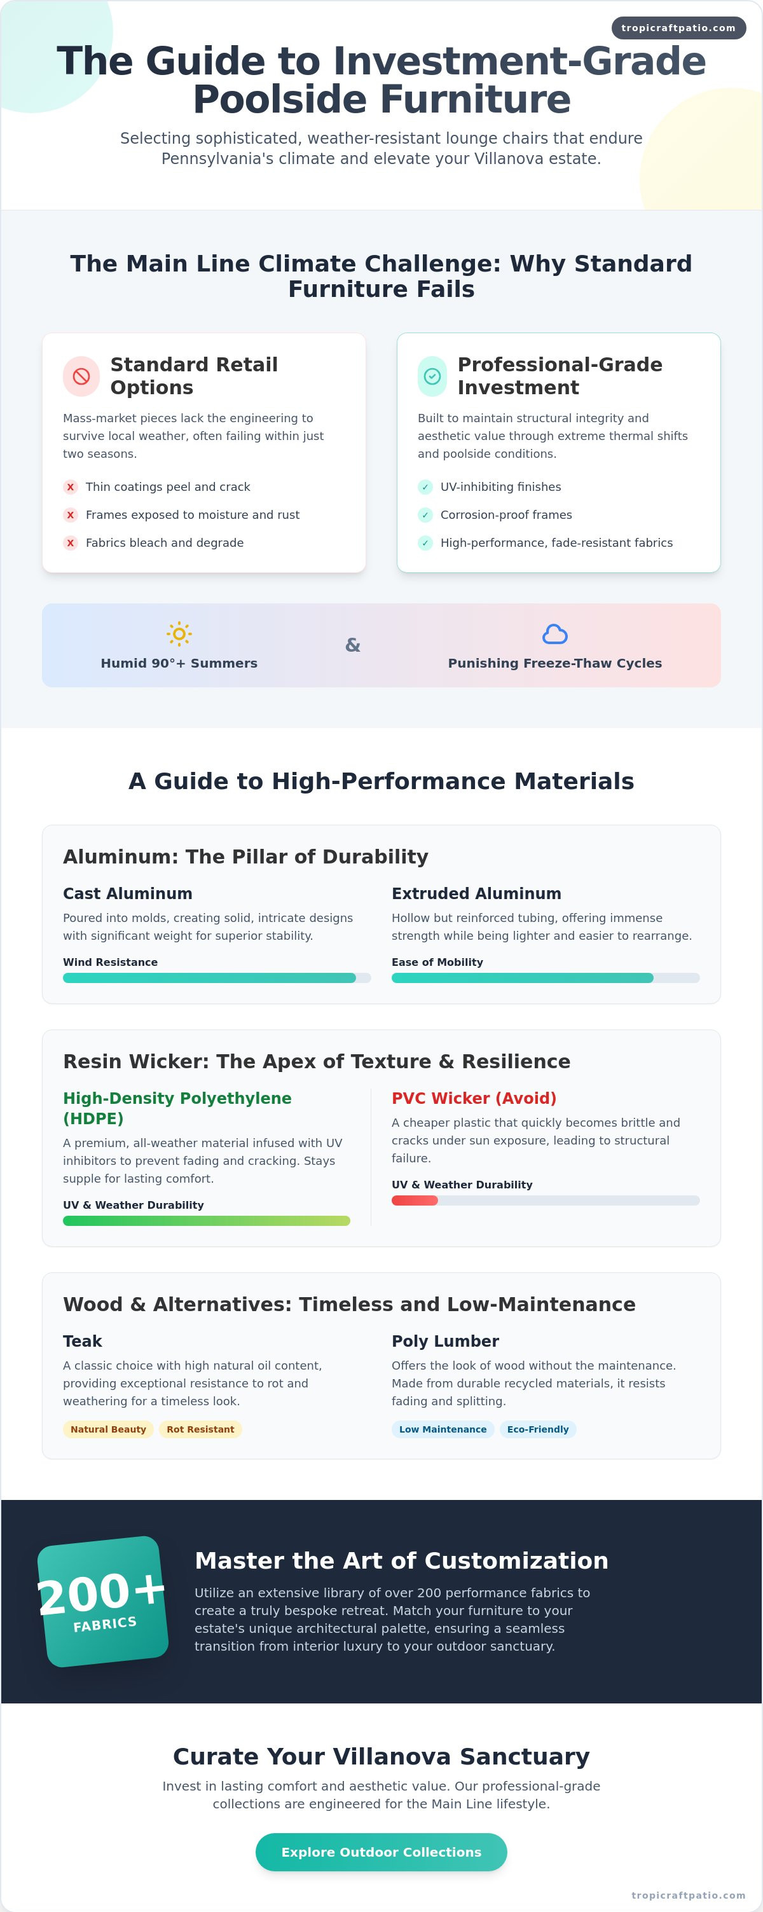Viewport: 763px width, 1912px height.
Task: Click the 200+ Fabrics badge
Action: 102,1602
